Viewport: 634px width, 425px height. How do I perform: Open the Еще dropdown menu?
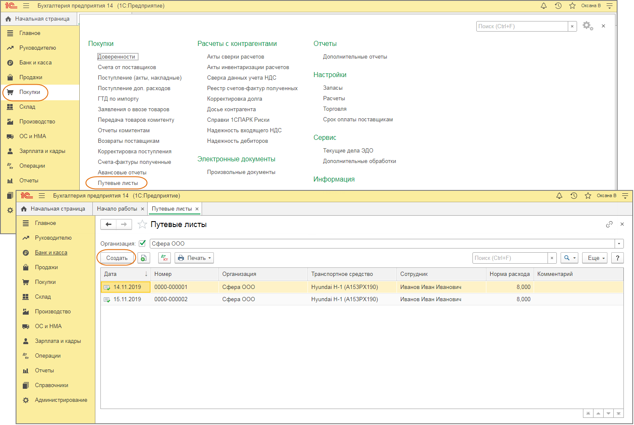[594, 258]
